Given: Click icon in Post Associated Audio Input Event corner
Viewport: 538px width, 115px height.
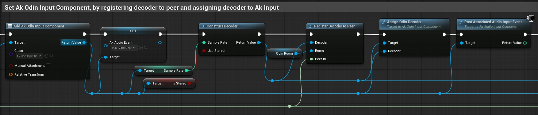Looking at the screenshot, I should click(x=530, y=19).
